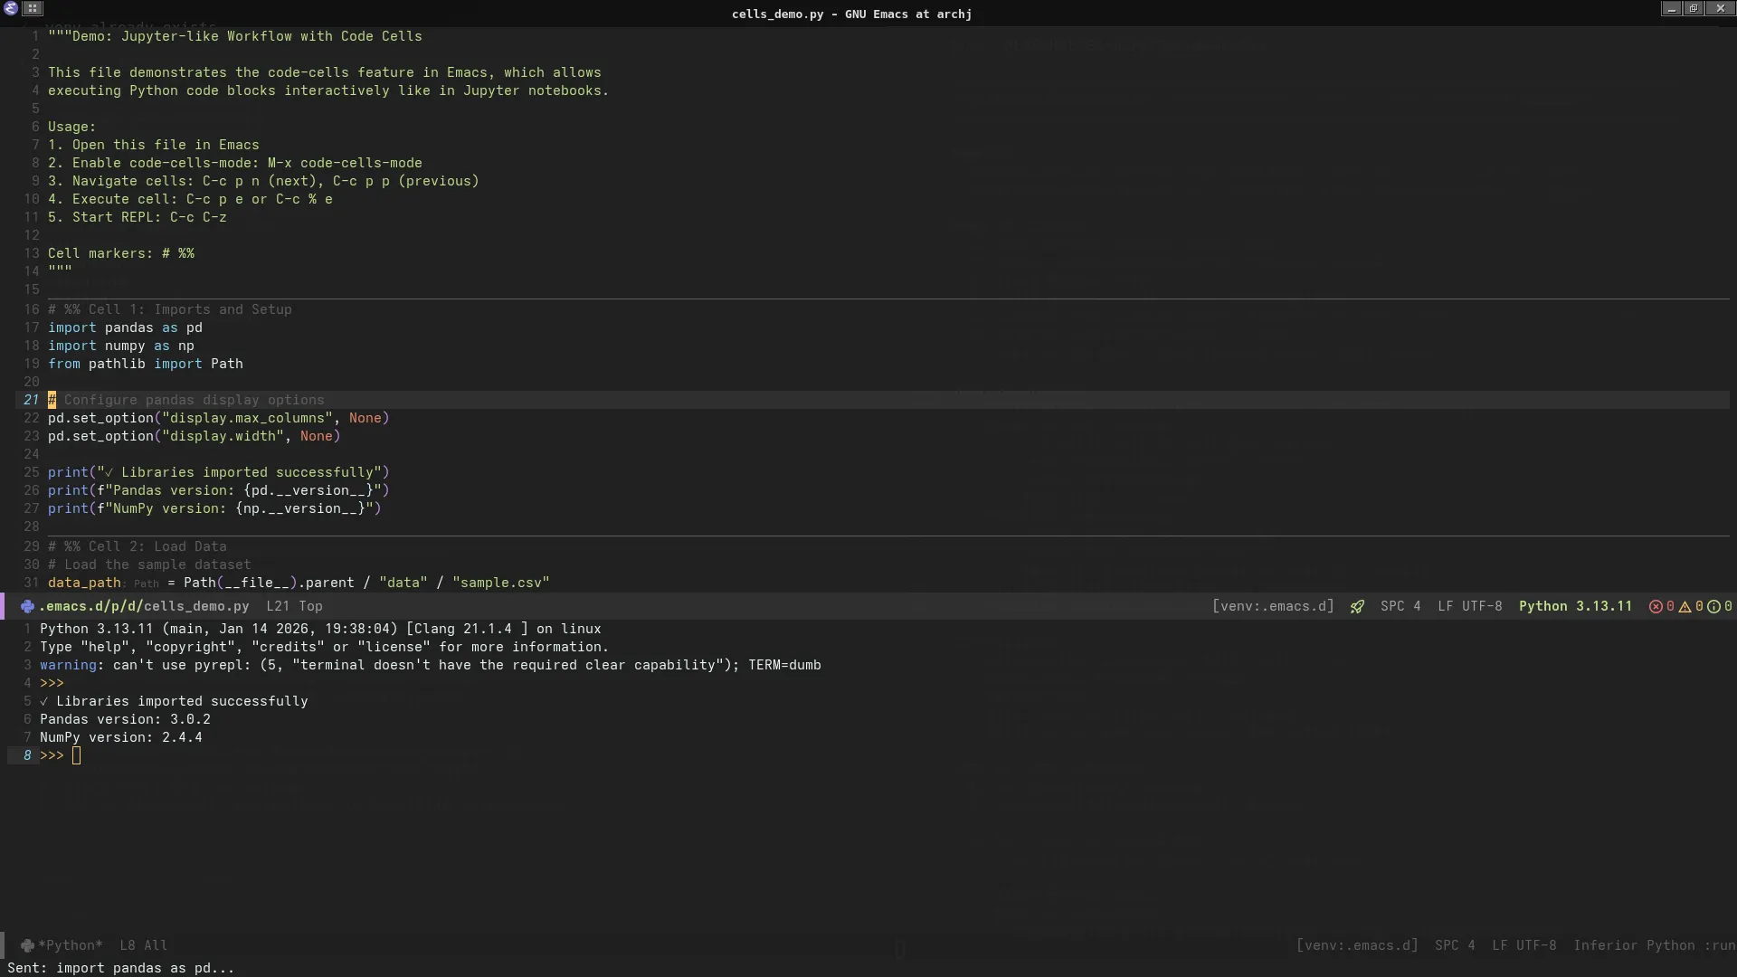This screenshot has width=1737, height=977.
Task: Click the grid icon beside the Emacs logo
Action: point(33,8)
